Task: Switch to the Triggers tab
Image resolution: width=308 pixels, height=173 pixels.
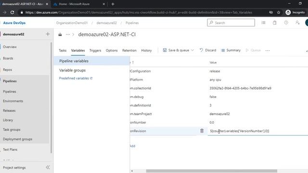Action: (x=95, y=50)
